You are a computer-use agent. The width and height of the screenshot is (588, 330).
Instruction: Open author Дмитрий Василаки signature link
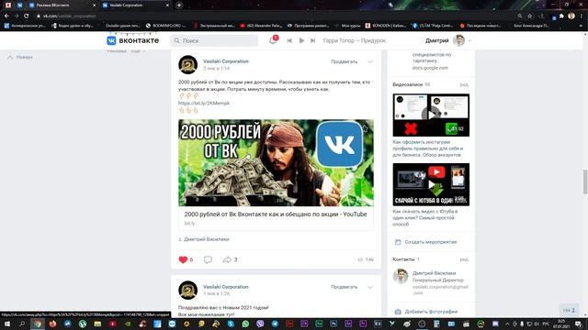coord(206,239)
